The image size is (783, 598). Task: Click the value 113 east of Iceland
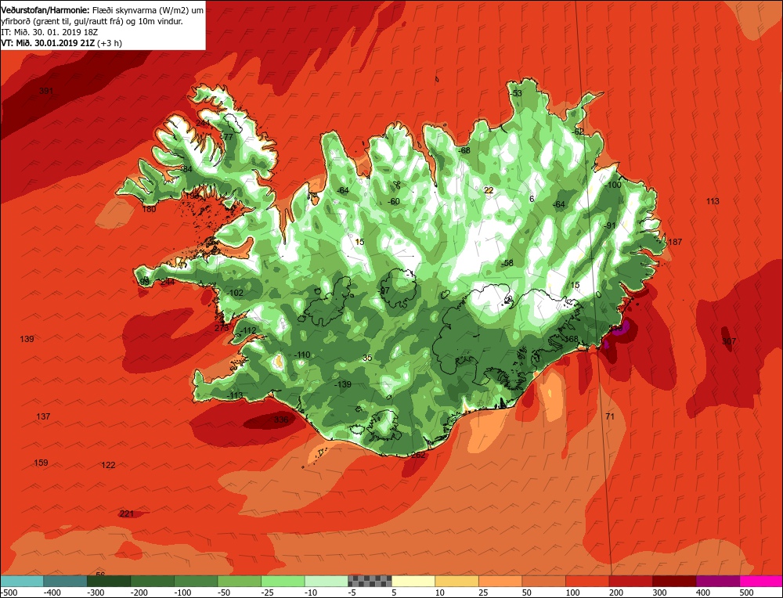713,201
